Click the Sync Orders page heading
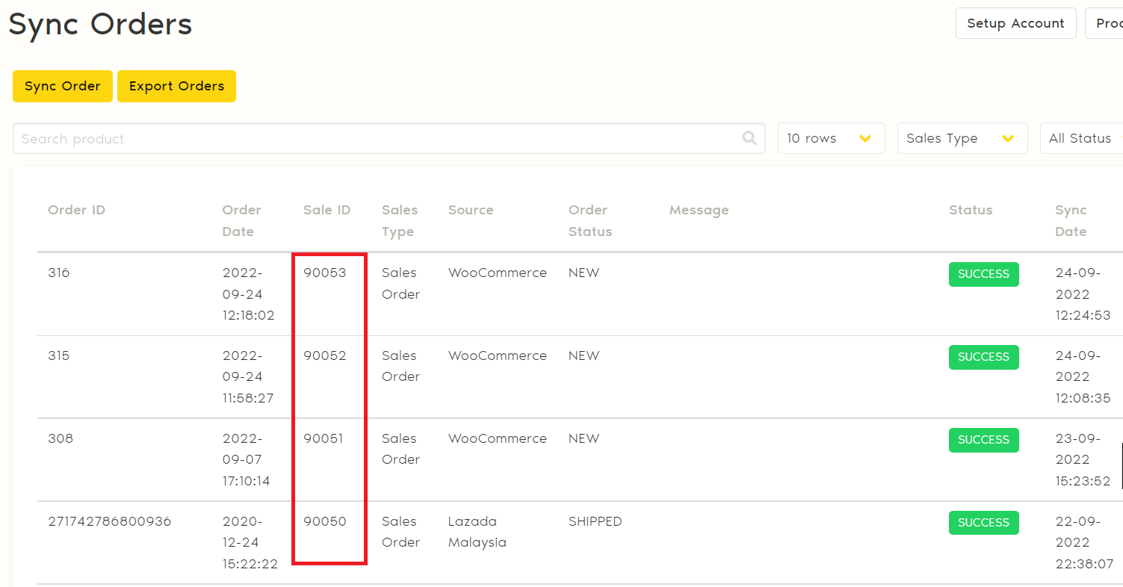 coord(100,24)
